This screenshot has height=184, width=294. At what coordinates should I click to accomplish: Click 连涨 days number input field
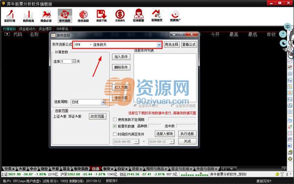[66, 61]
